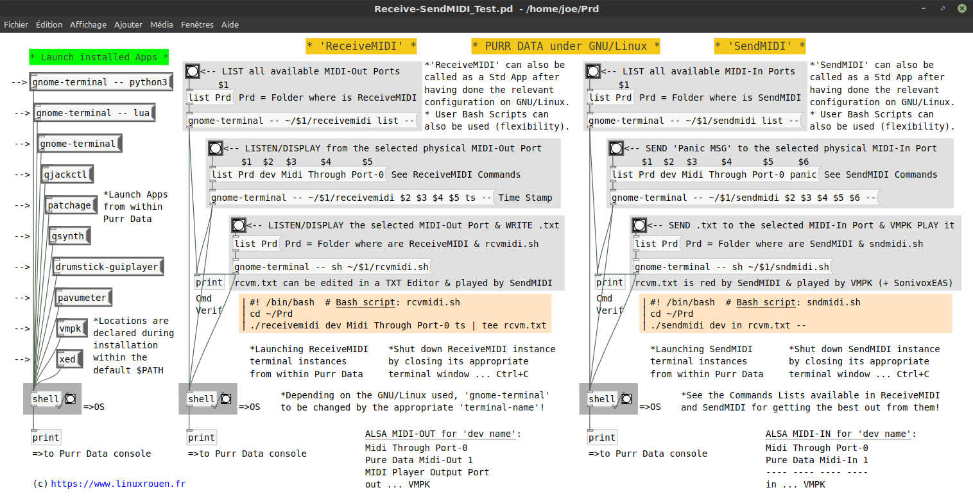The height and width of the screenshot is (501, 973).
Task: Close the Purr Data patch window
Action: tap(962, 8)
